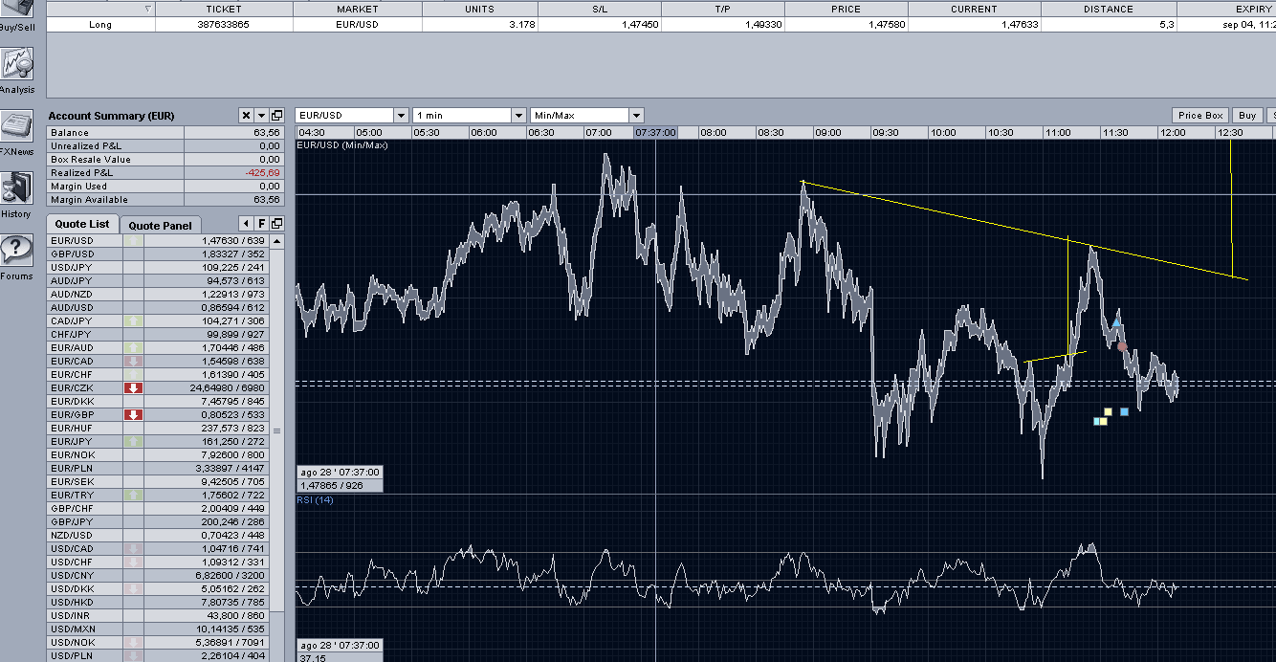This screenshot has height=662, width=1276.
Task: Open the Forums help icon
Action: (16, 253)
